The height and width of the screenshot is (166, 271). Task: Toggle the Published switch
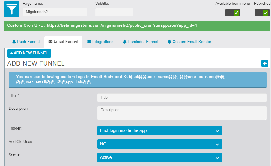click(262, 13)
